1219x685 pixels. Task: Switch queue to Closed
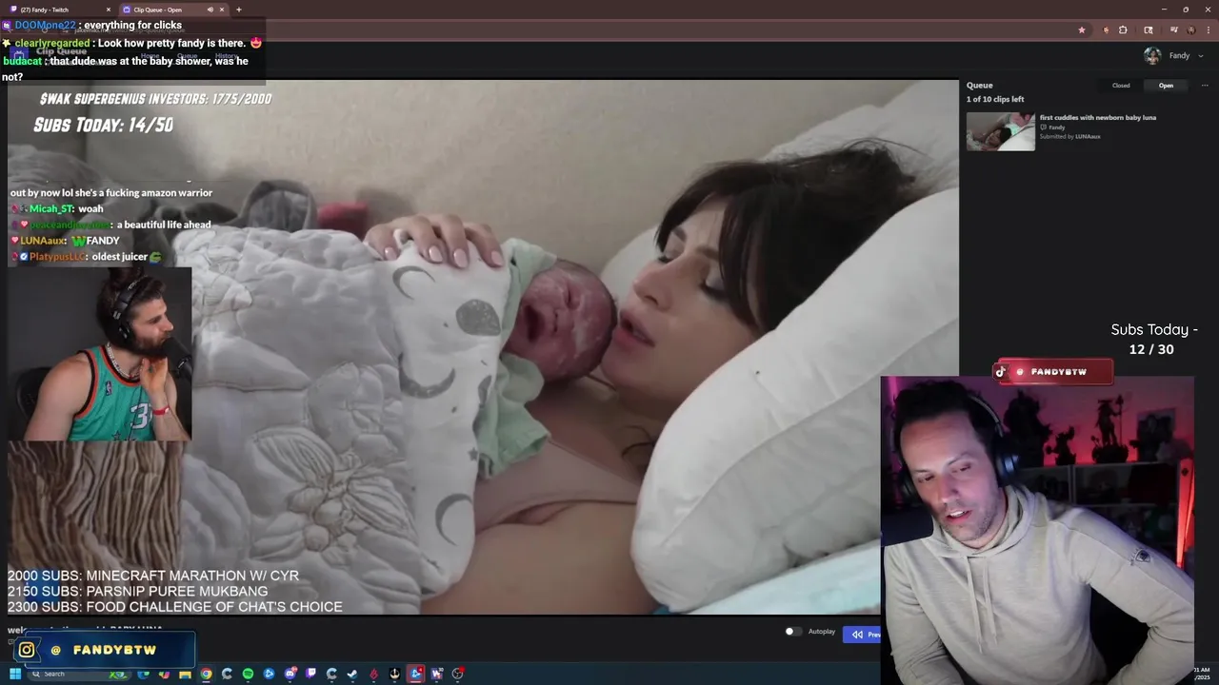(1121, 86)
